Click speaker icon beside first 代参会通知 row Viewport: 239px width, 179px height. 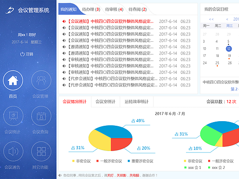64,78
